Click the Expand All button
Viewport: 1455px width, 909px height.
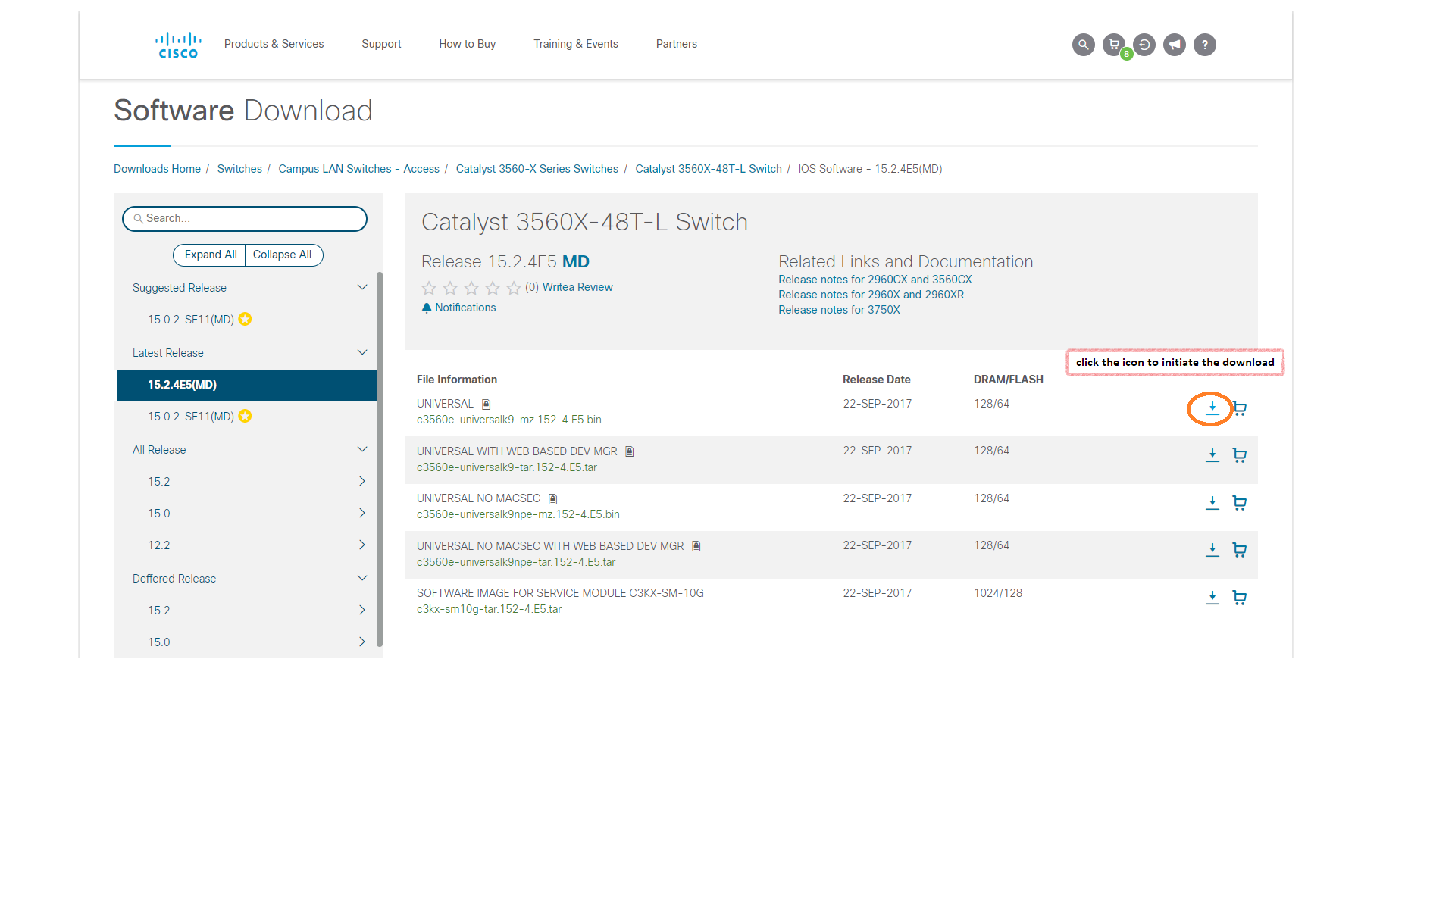[x=210, y=255]
